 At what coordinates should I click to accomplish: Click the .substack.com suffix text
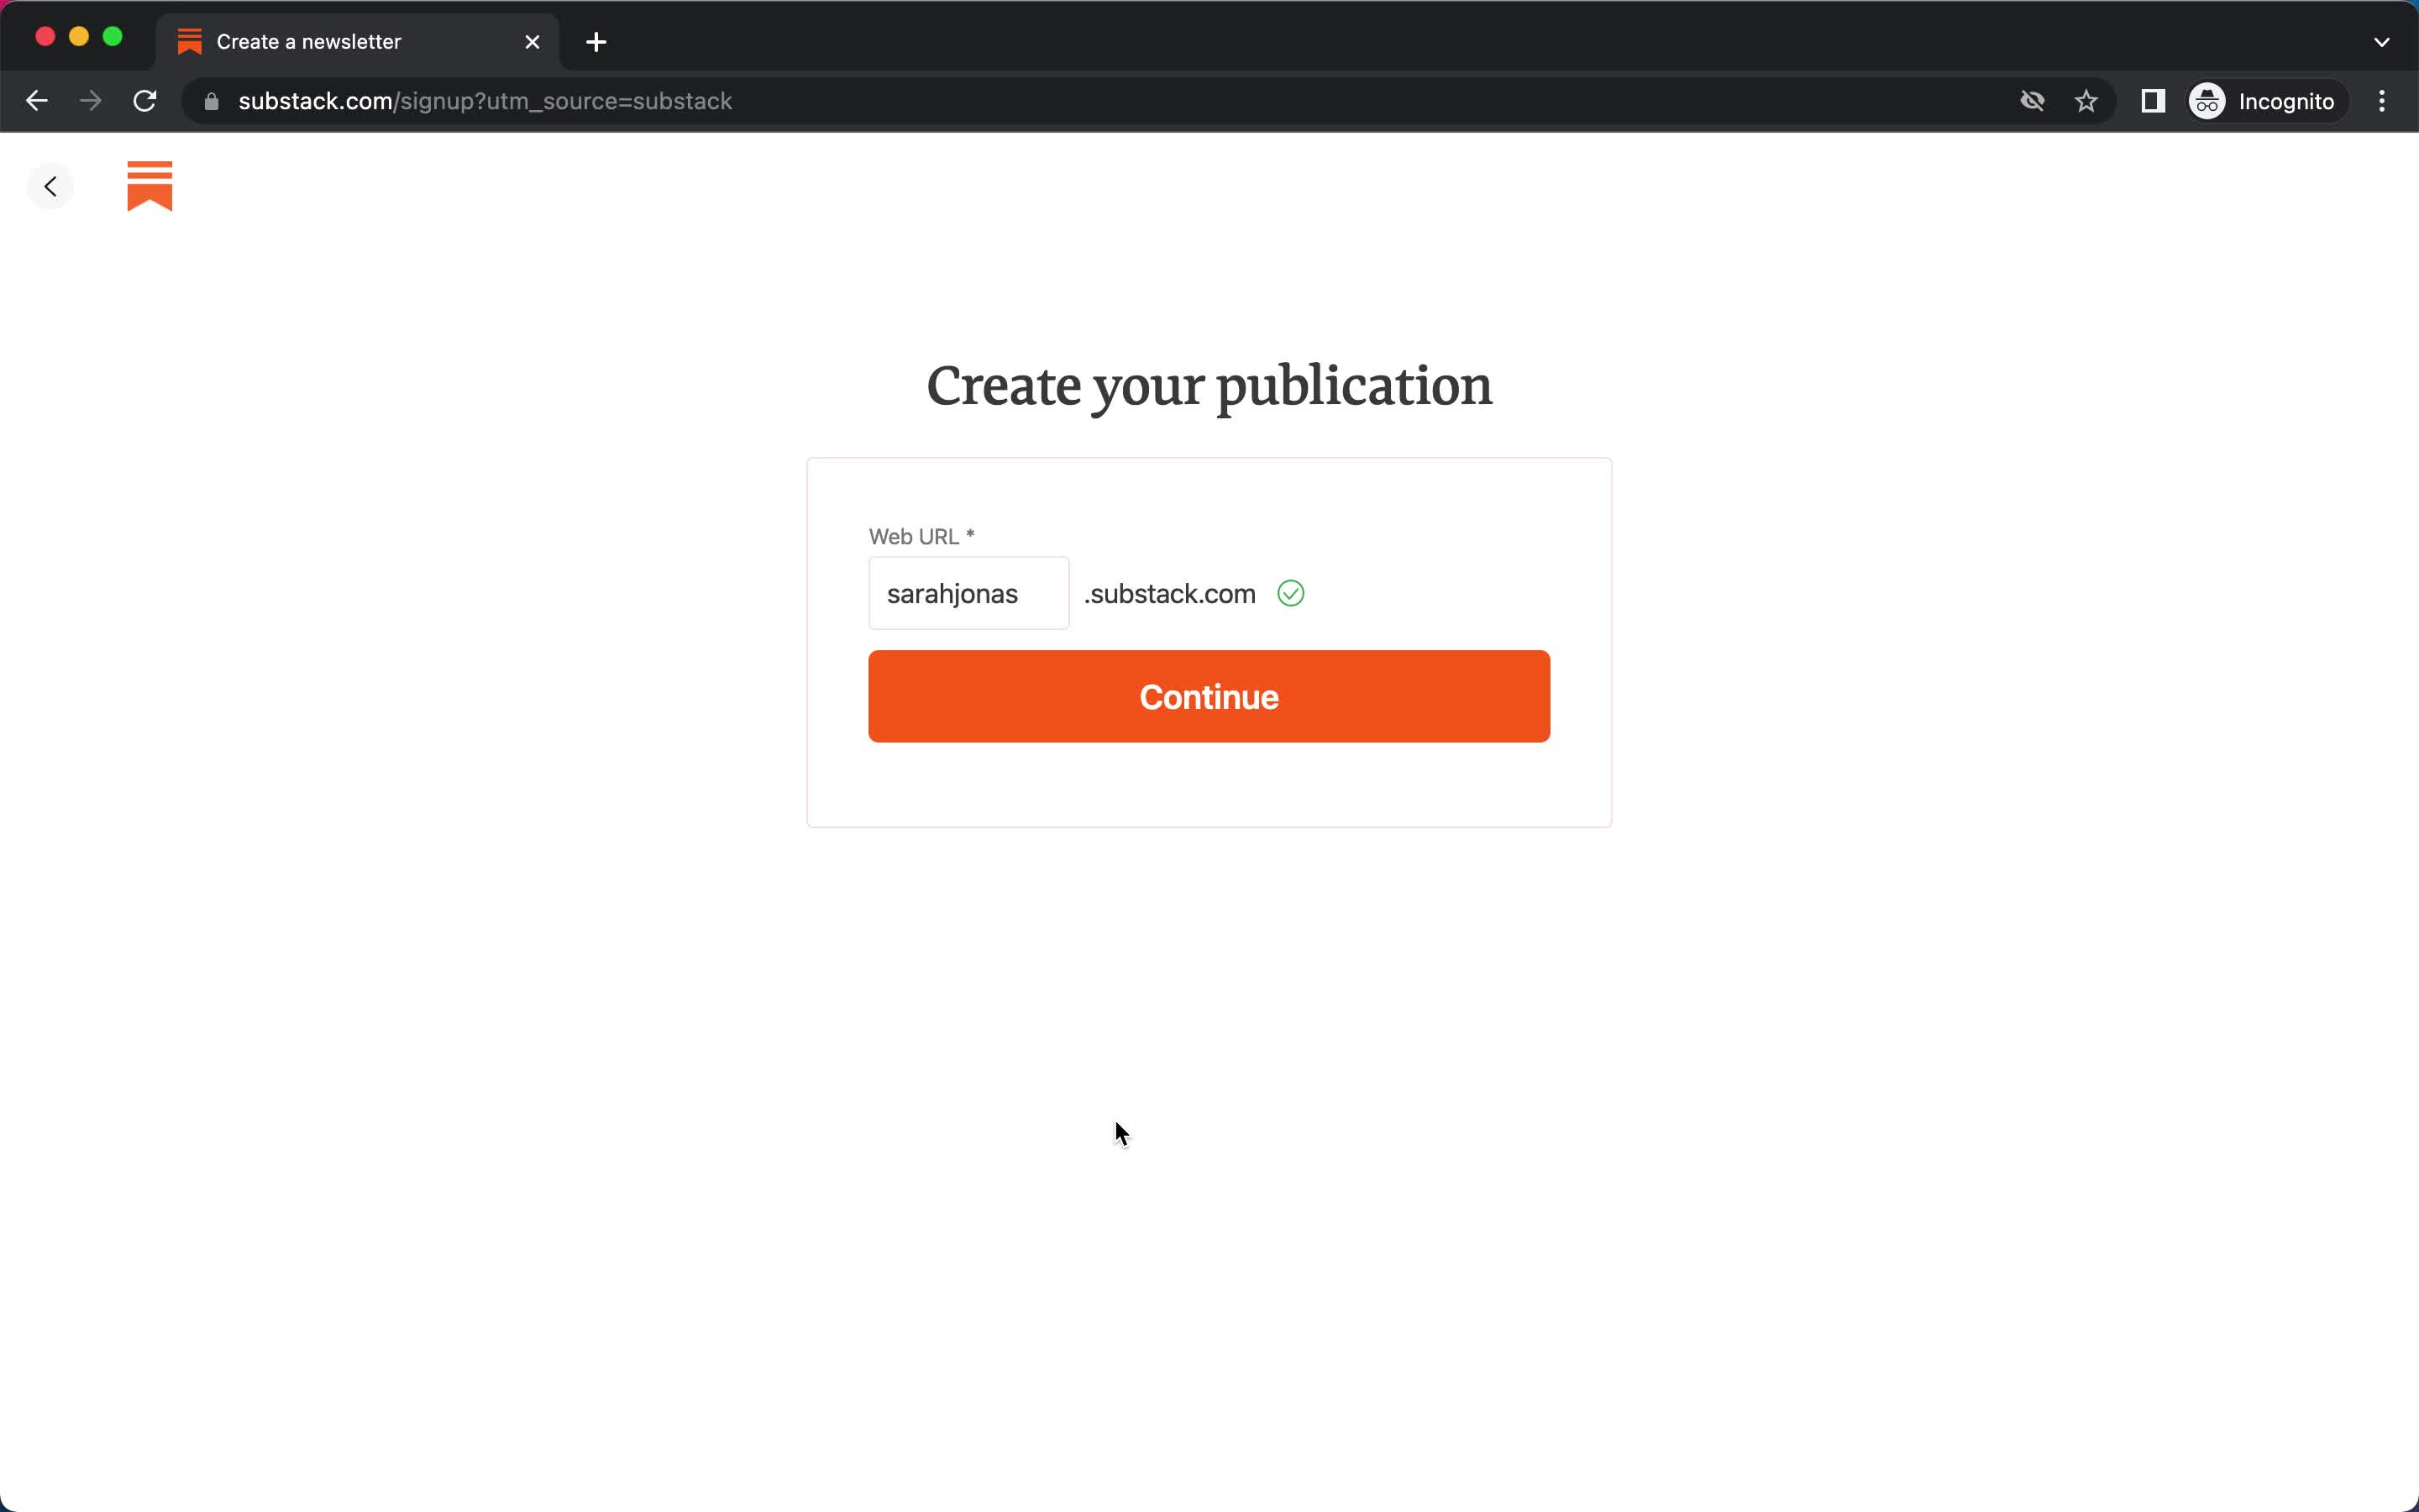tap(1169, 594)
